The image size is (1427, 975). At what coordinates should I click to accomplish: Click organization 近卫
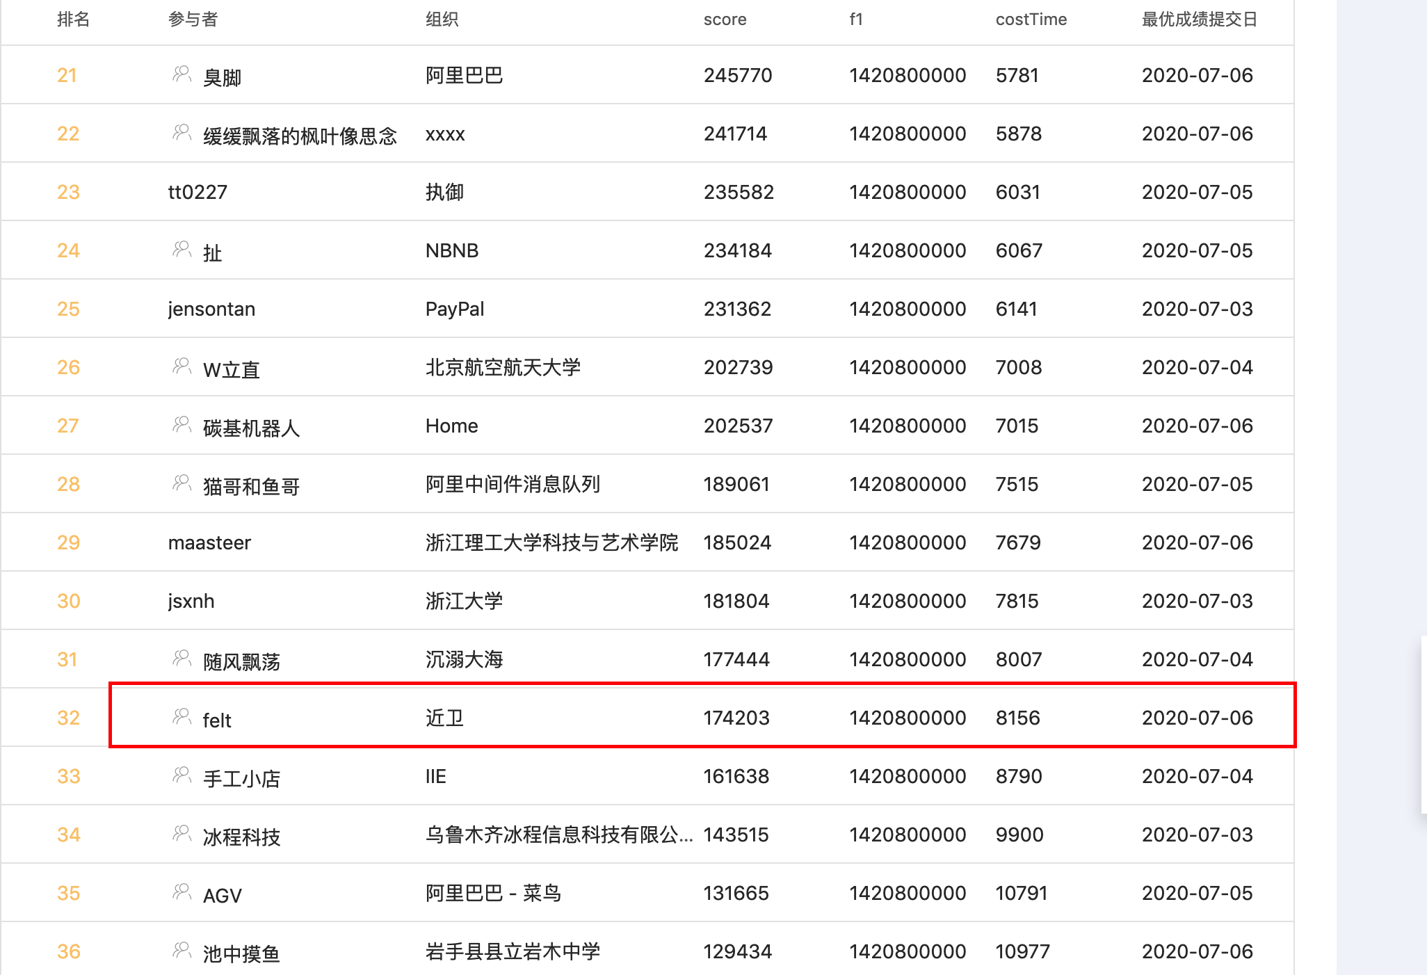[x=445, y=718]
